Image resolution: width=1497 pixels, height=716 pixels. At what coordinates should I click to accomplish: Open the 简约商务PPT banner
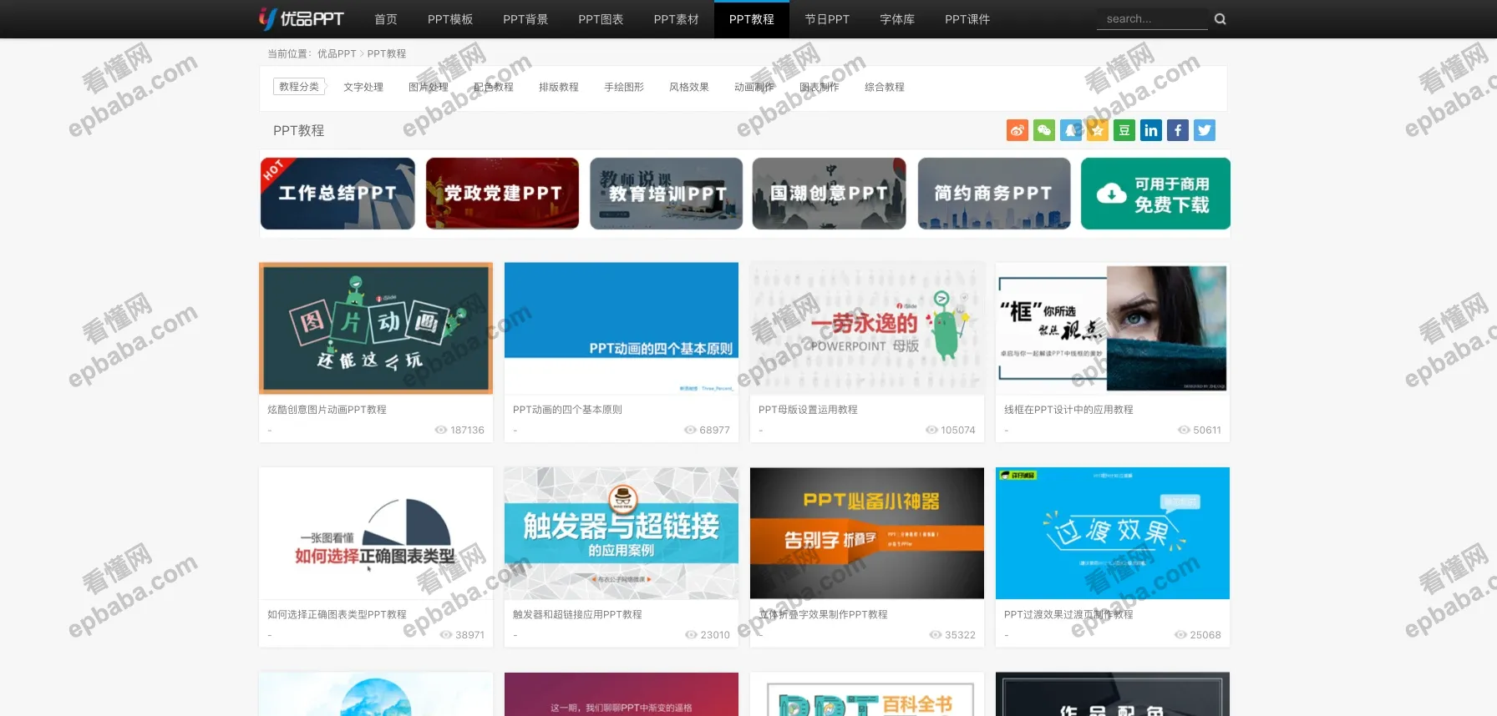pos(994,194)
